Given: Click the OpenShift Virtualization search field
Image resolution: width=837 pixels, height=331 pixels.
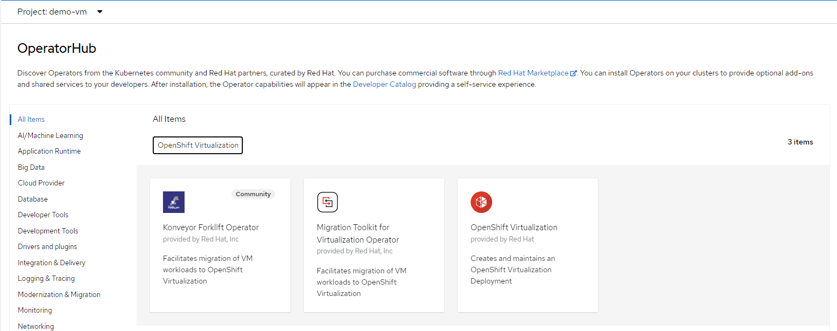Looking at the screenshot, I should [198, 146].
